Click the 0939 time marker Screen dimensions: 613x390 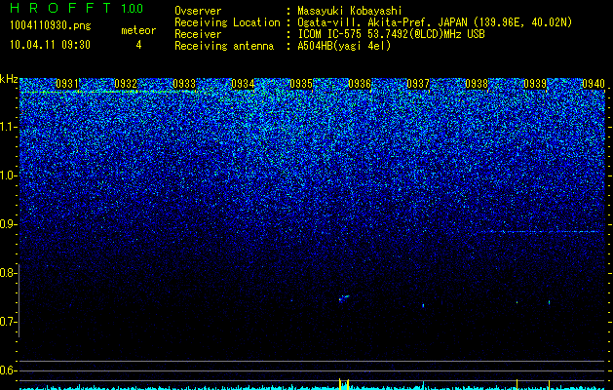coord(535,84)
